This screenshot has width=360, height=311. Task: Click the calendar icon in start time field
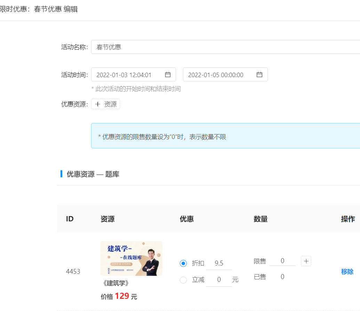168,75
